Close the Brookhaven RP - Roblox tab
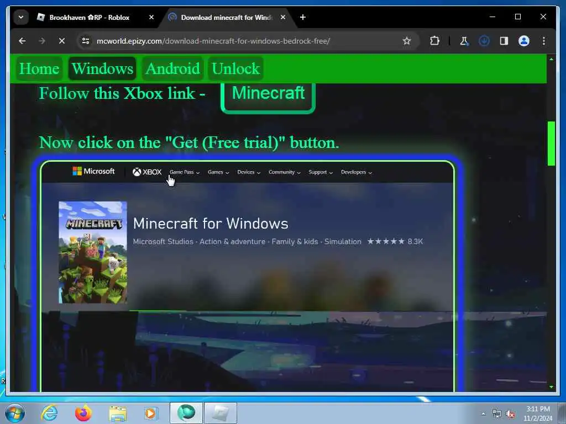566x424 pixels. click(x=151, y=17)
